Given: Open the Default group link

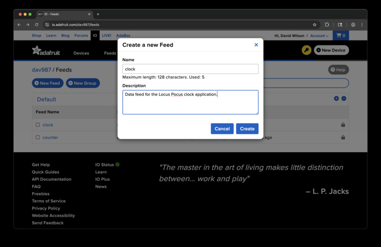Looking at the screenshot, I should point(46,99).
